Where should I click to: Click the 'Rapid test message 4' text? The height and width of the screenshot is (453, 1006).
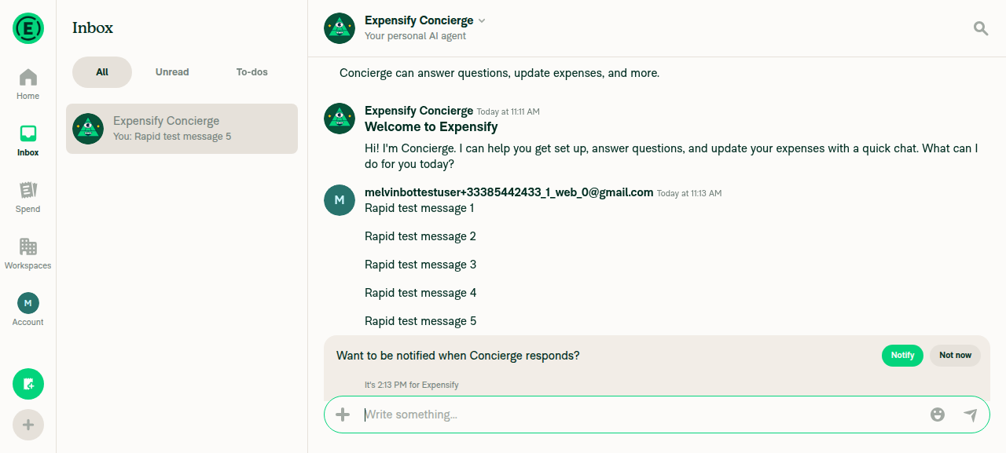pos(420,293)
